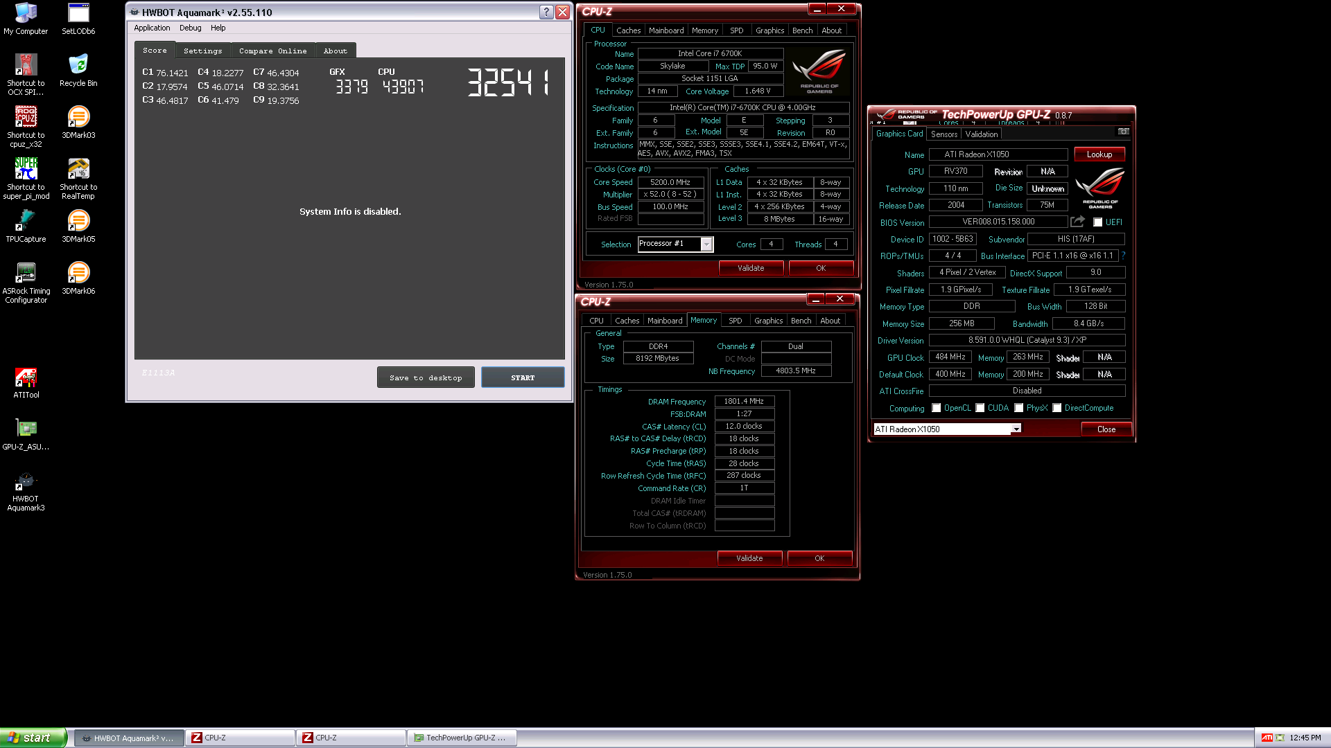Viewport: 1331px width, 748px height.
Task: Open About tab in Aquamark
Action: coord(336,51)
